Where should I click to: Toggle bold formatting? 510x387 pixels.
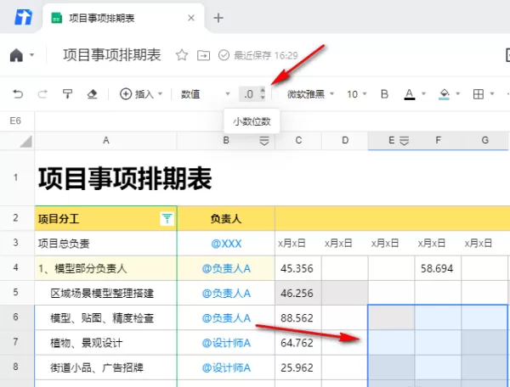(x=384, y=94)
